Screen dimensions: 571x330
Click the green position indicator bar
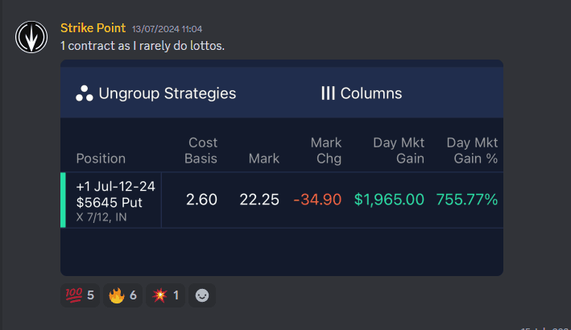pyautogui.click(x=63, y=200)
